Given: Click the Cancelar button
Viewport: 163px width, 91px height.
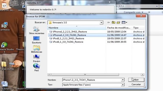Looking at the screenshot, I should [x=136, y=84].
